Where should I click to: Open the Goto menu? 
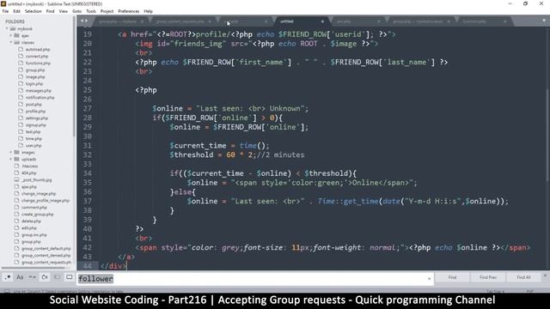pos(76,11)
